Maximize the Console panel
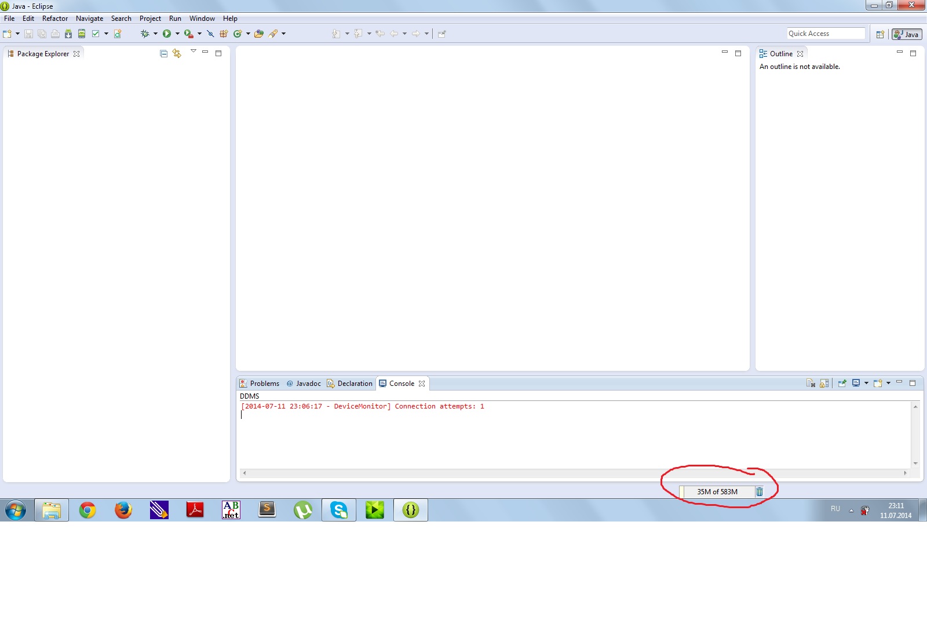This screenshot has height=620, width=927. [913, 383]
